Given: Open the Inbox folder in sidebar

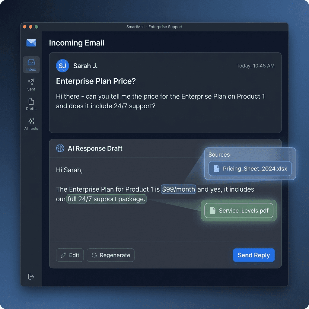Looking at the screenshot, I should coord(31,65).
